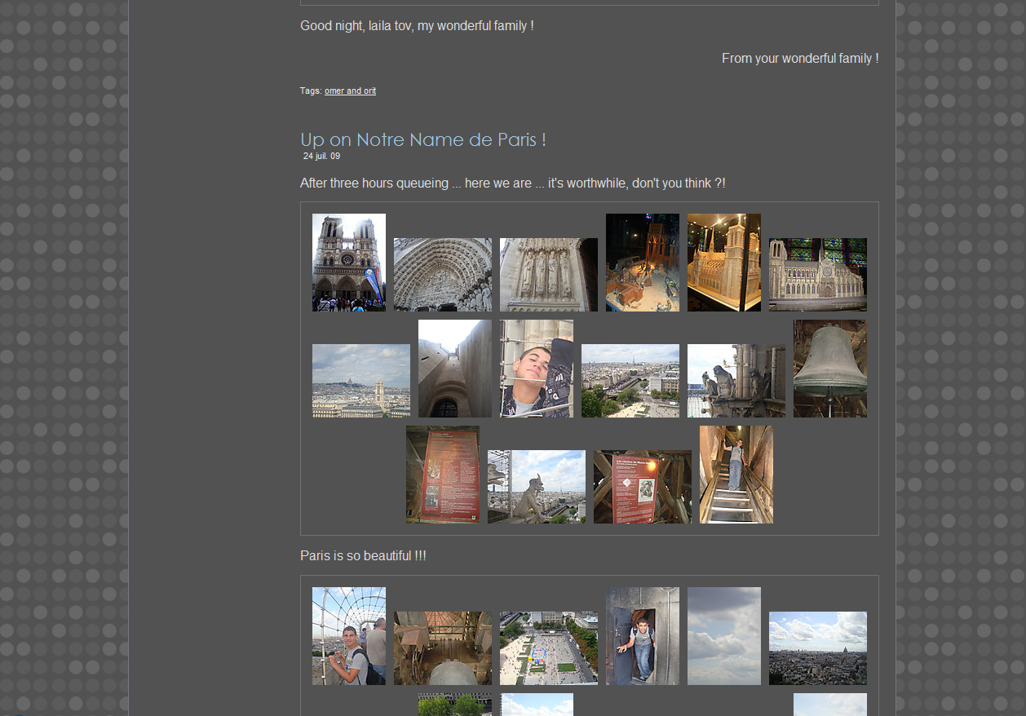This screenshot has height=716, width=1026.
Task: Open the sideways selfie of the boy
Action: 536,369
